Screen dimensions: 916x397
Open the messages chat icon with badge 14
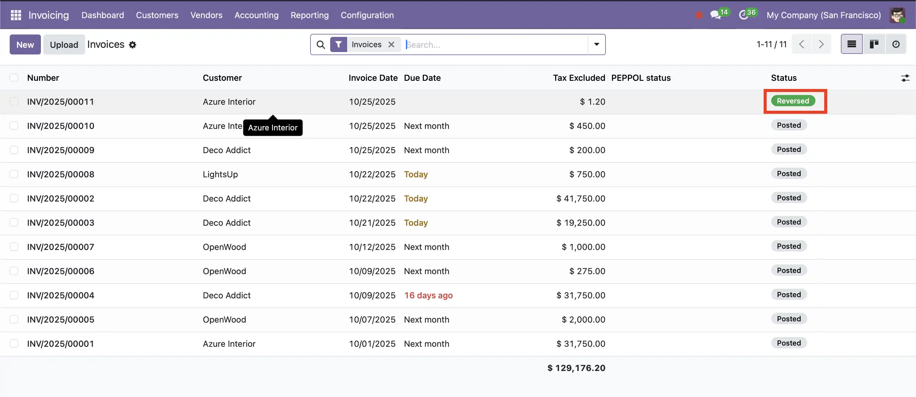tap(715, 15)
